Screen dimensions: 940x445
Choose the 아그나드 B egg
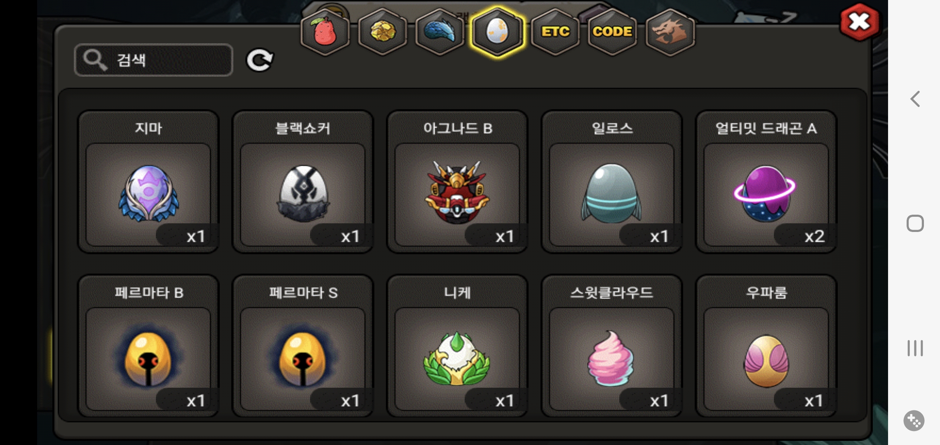pyautogui.click(x=457, y=181)
